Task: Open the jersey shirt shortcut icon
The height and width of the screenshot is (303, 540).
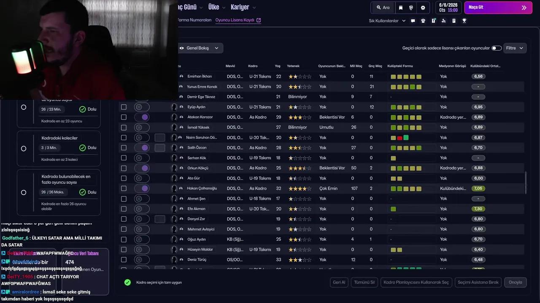Action: point(423,21)
